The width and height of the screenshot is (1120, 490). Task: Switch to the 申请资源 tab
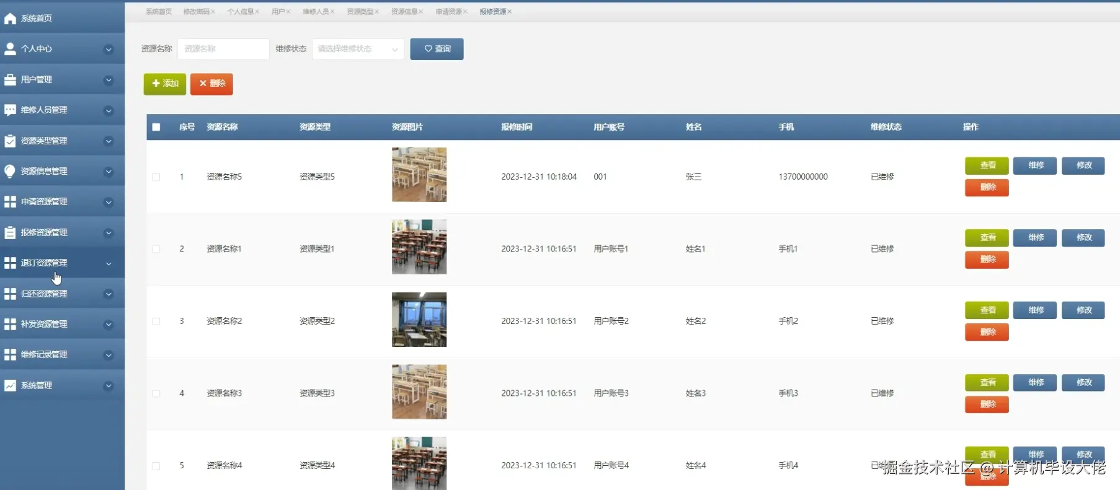[449, 12]
